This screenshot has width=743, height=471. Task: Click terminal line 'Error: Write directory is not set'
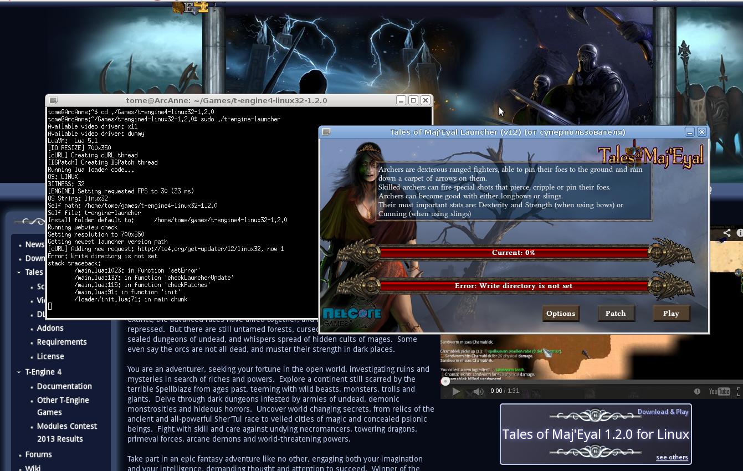(103, 256)
